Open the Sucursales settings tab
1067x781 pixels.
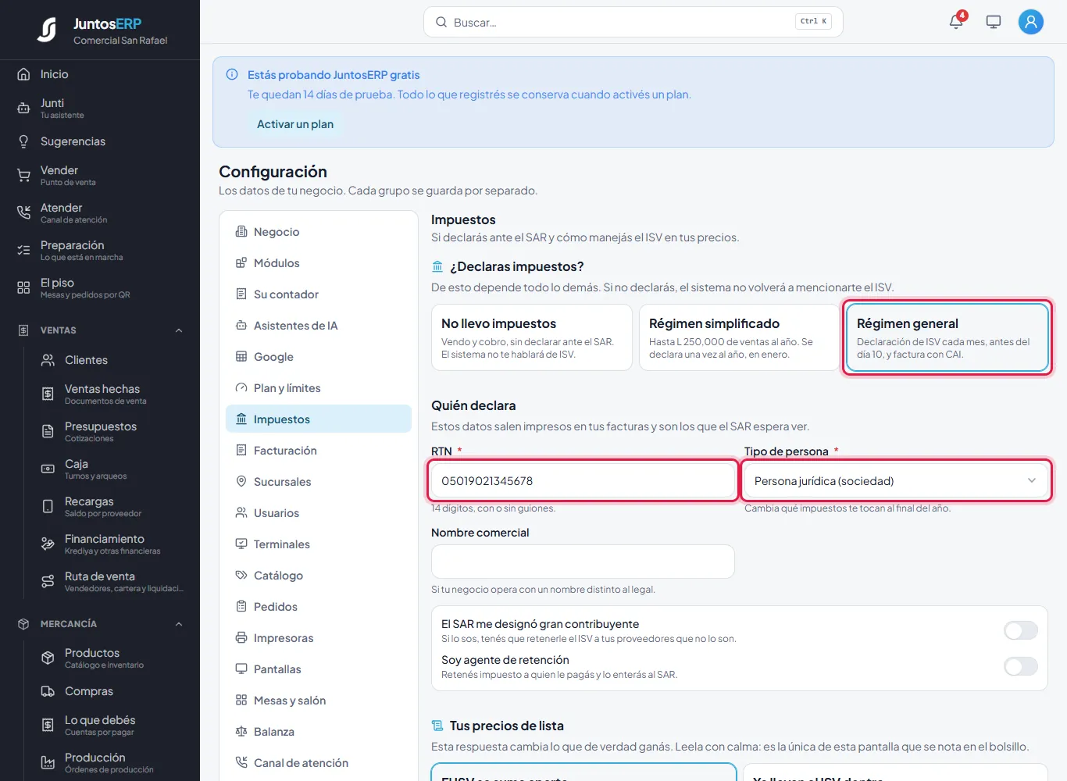pyautogui.click(x=319, y=482)
